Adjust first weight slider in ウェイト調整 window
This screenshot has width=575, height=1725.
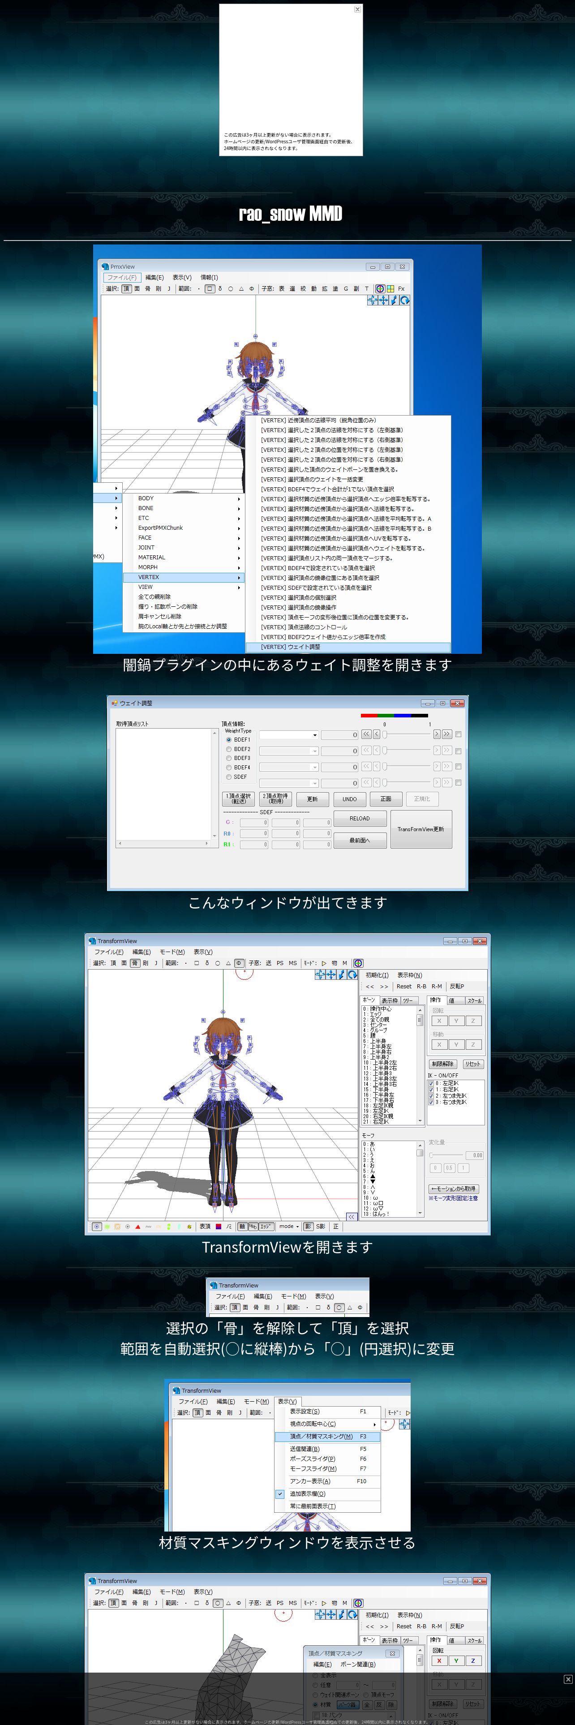coord(407,734)
